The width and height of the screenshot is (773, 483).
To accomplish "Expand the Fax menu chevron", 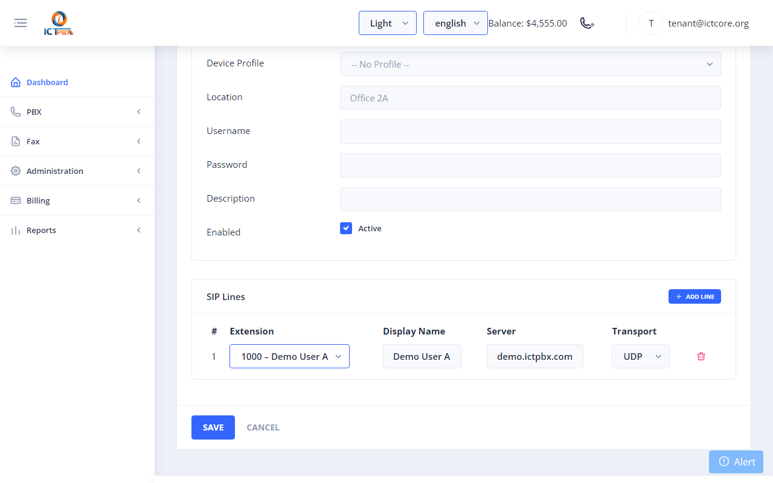I will pyautogui.click(x=139, y=141).
